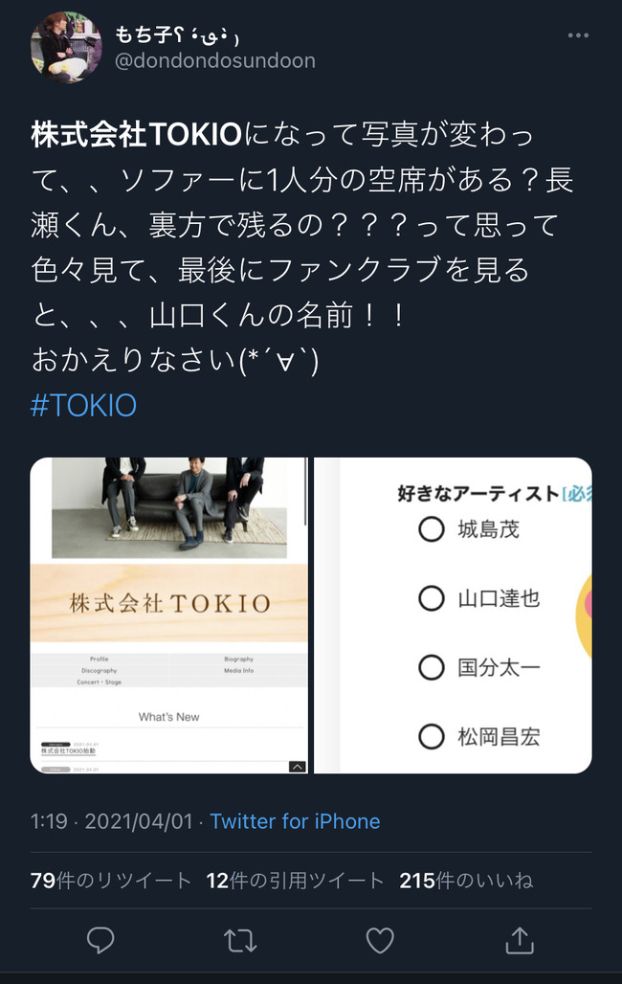This screenshot has width=622, height=984.
Task: Select the 国分太一 radio button
Action: point(432,667)
